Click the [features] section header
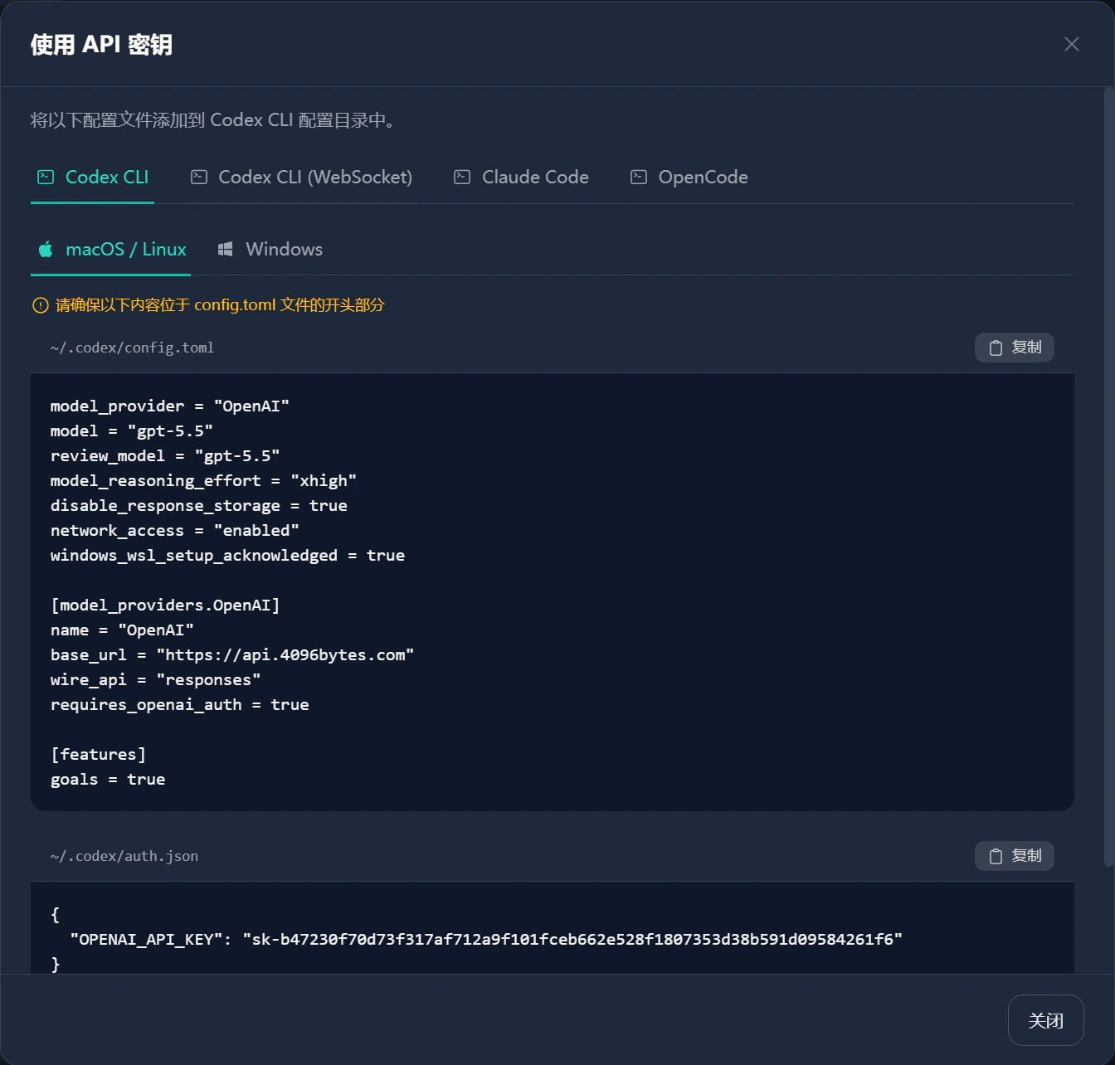The image size is (1115, 1065). tap(98, 754)
